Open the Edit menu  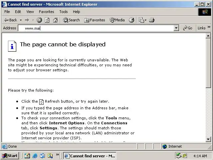[18, 12]
